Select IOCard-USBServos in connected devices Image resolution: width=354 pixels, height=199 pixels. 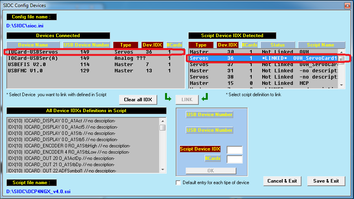pyautogui.click(x=33, y=52)
